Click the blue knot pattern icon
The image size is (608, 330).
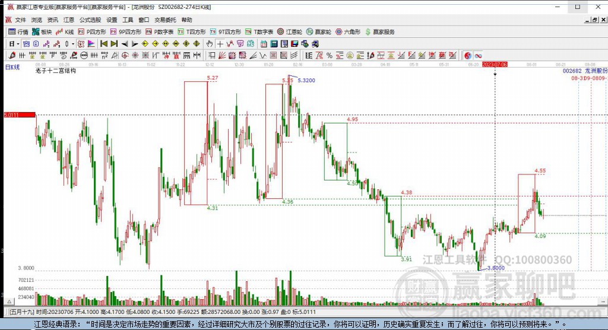coord(26,44)
